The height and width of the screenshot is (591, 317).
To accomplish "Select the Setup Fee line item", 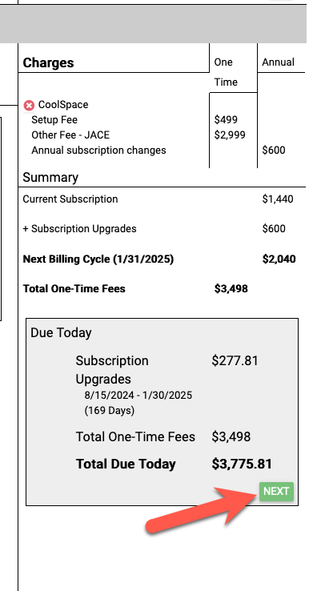I will pos(54,120).
